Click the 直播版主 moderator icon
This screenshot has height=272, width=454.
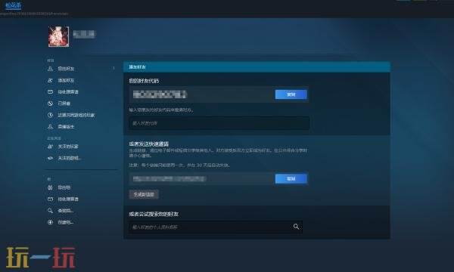point(50,127)
